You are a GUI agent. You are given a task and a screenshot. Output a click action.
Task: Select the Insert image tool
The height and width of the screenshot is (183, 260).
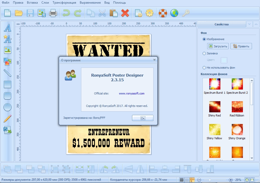8,50
